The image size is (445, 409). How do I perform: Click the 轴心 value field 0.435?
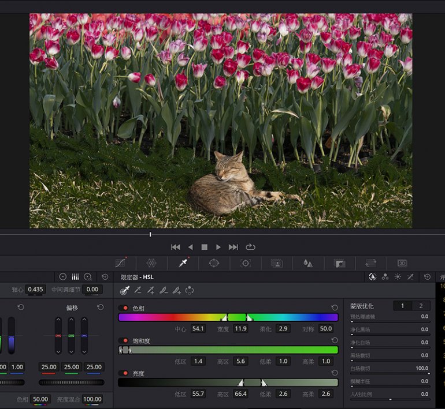click(x=36, y=290)
